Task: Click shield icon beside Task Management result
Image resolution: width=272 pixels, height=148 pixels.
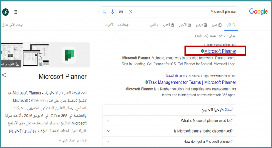Action: 147,82
